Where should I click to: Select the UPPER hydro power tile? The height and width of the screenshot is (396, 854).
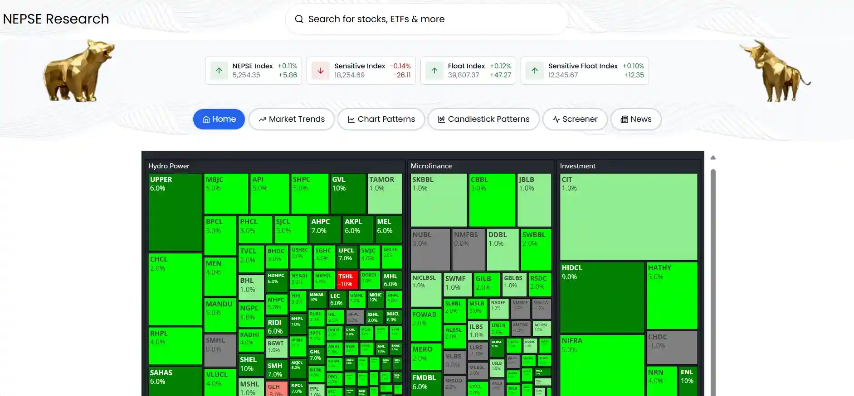pyautogui.click(x=176, y=212)
